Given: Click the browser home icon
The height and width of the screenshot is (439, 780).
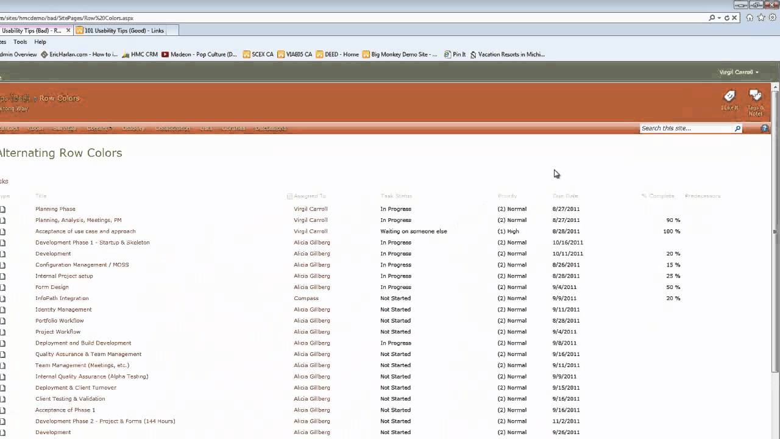Looking at the screenshot, I should pyautogui.click(x=750, y=18).
